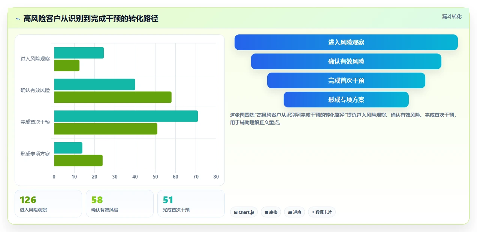Click the teal bar in the 完成首次干预 row

point(126,116)
